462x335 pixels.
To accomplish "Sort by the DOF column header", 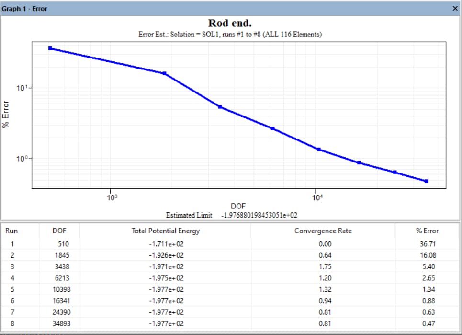I will (59, 231).
